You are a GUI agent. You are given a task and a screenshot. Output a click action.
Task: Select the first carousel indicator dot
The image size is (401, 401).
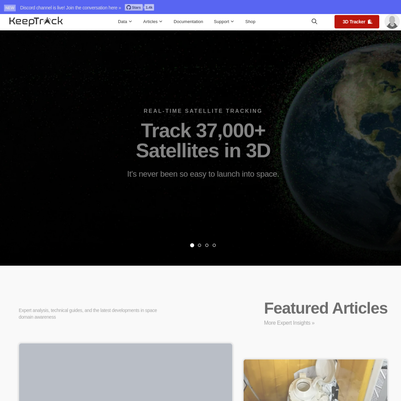coord(192,245)
